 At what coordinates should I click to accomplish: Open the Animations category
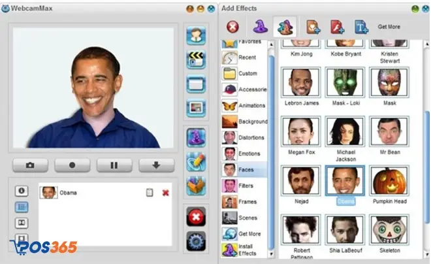click(x=244, y=105)
